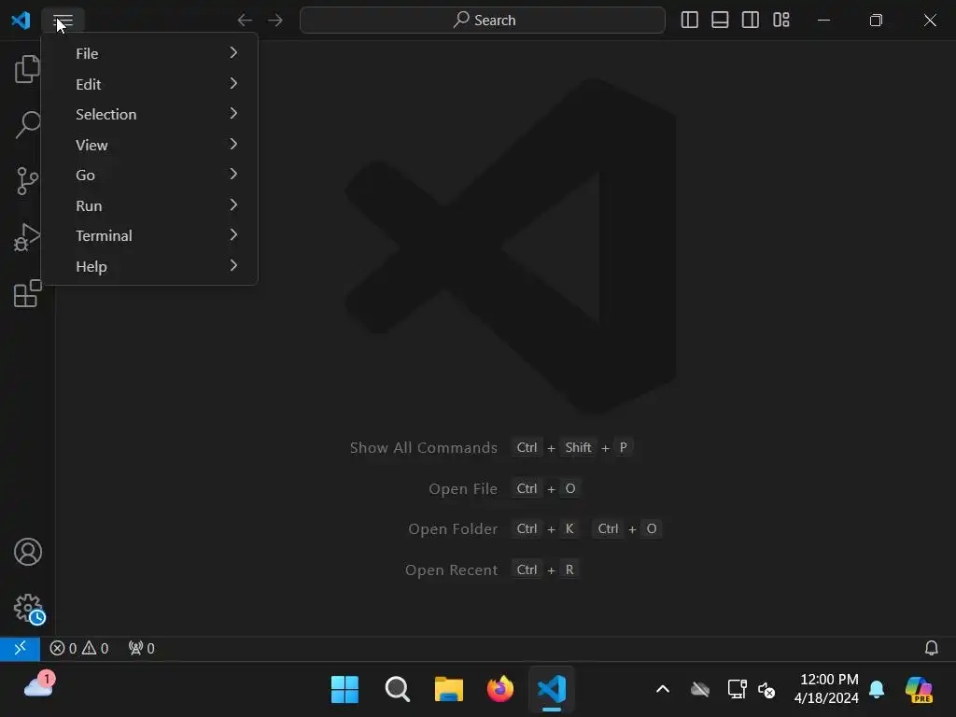Image resolution: width=956 pixels, height=717 pixels.
Task: Click the VS Code logo icon
Action: 21,21
